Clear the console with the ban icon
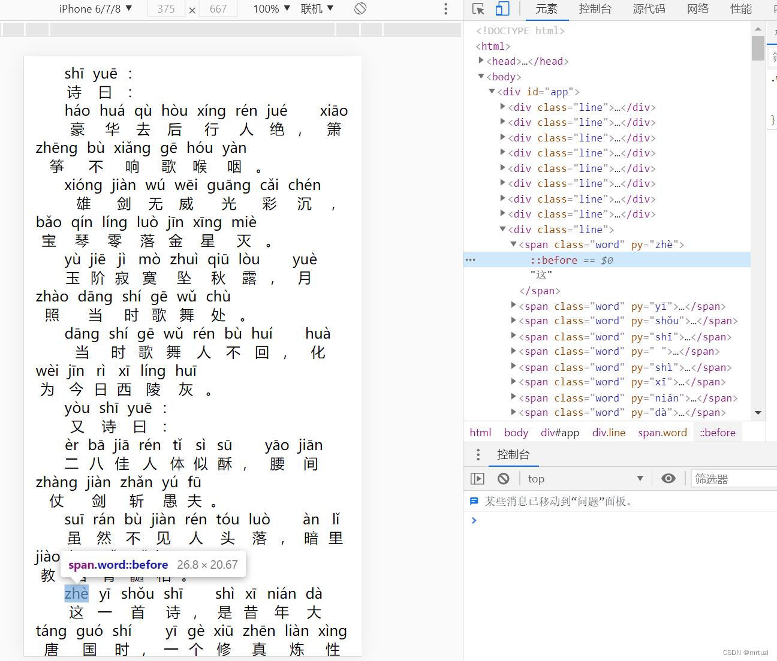This screenshot has height=661, width=777. point(504,478)
